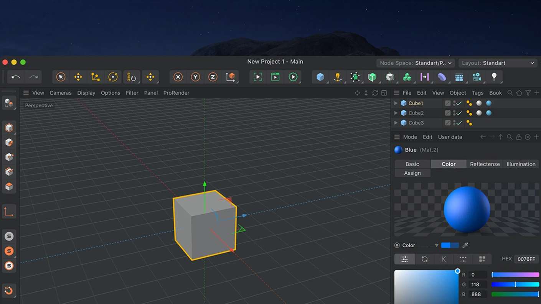Open the Node Space dropdown
This screenshot has height=304, width=541.
[415, 63]
